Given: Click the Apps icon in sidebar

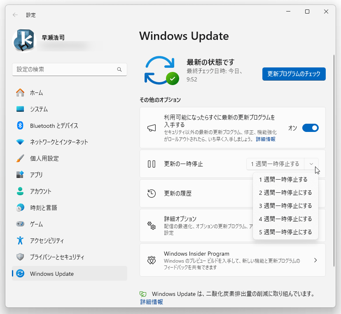Looking at the screenshot, I should pyautogui.click(x=20, y=175).
